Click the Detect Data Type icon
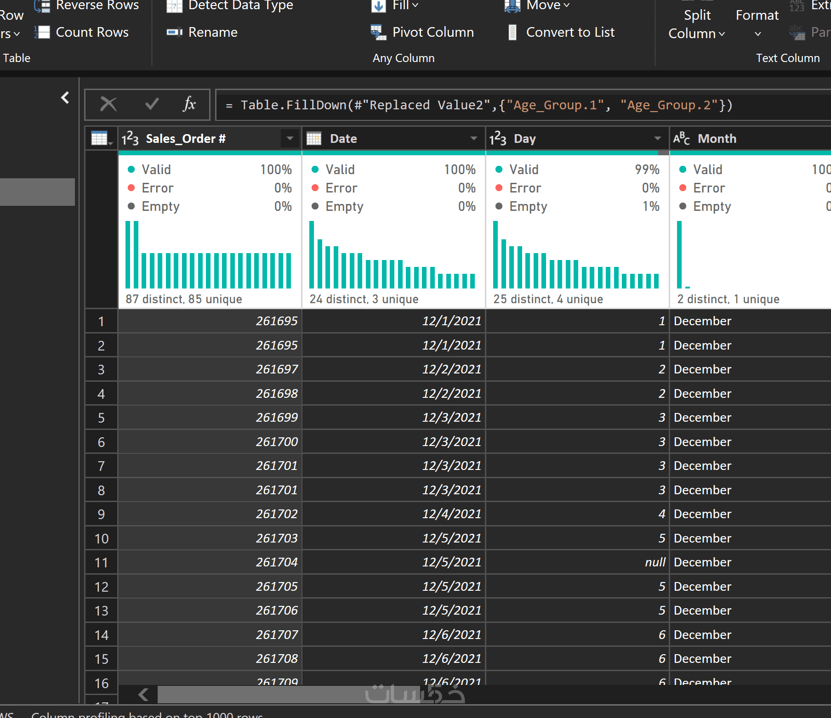Viewport: 831px width, 718px height. click(174, 6)
